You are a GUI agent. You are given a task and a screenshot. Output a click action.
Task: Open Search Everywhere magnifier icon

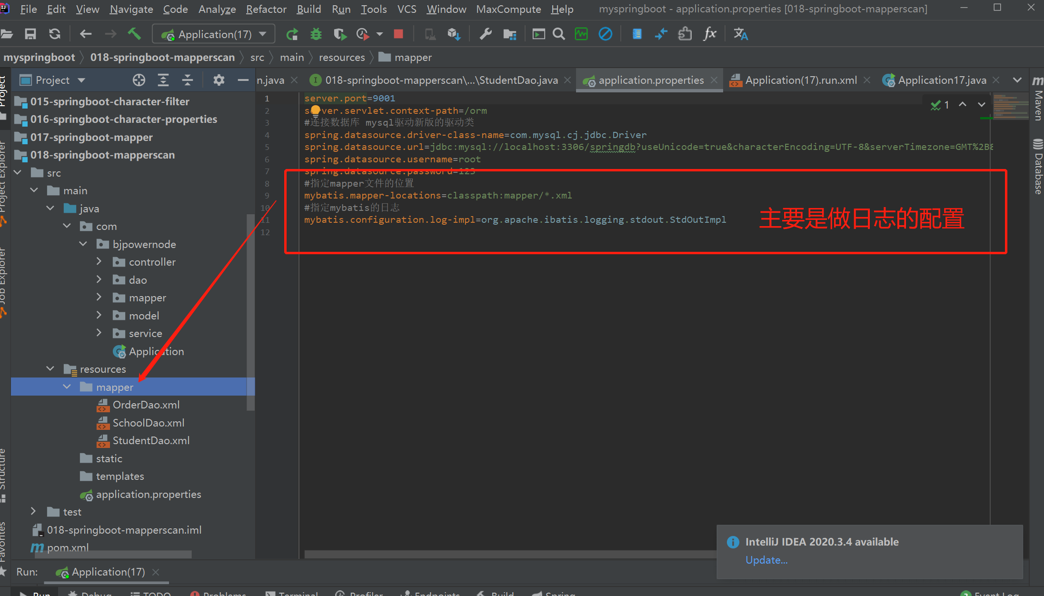pos(559,34)
